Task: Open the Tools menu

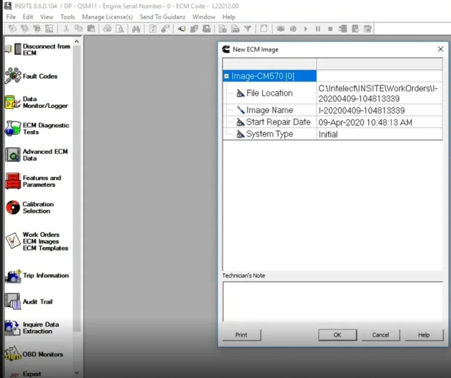Action: pyautogui.click(x=68, y=17)
